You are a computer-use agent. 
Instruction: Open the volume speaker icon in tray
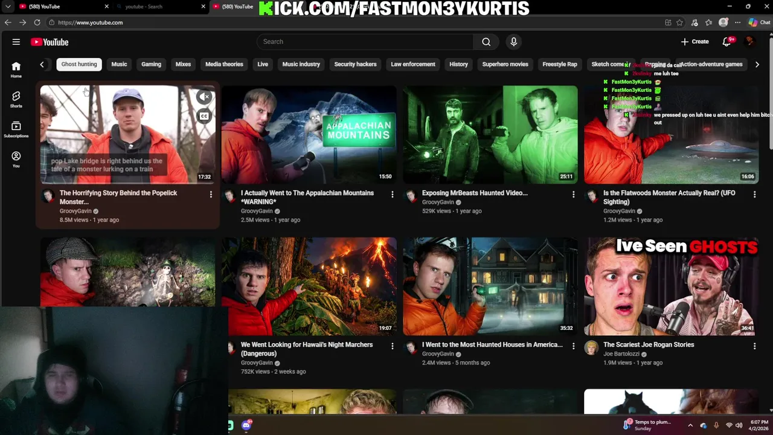coord(739,425)
